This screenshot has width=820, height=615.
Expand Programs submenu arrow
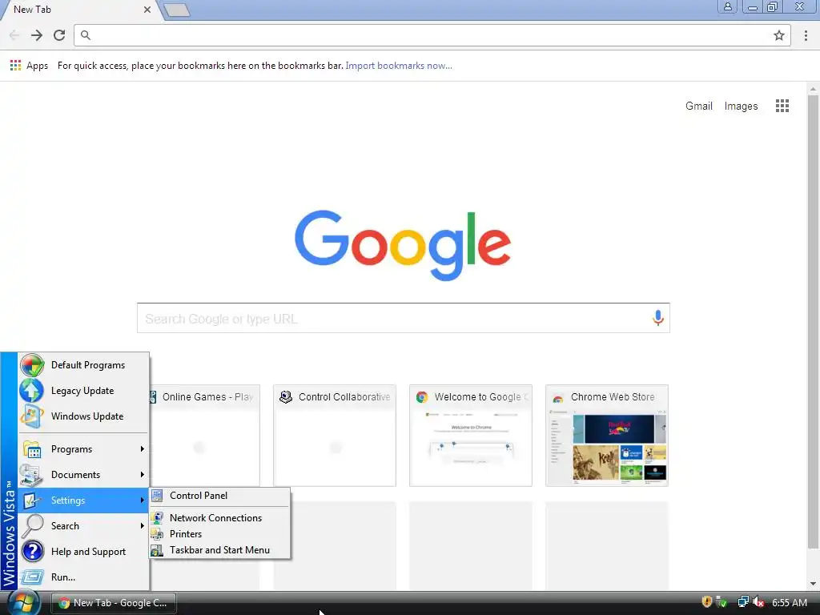[143, 449]
